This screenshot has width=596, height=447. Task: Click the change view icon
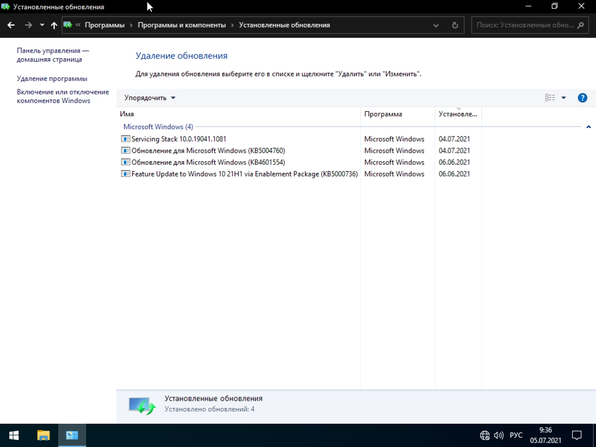tap(550, 98)
